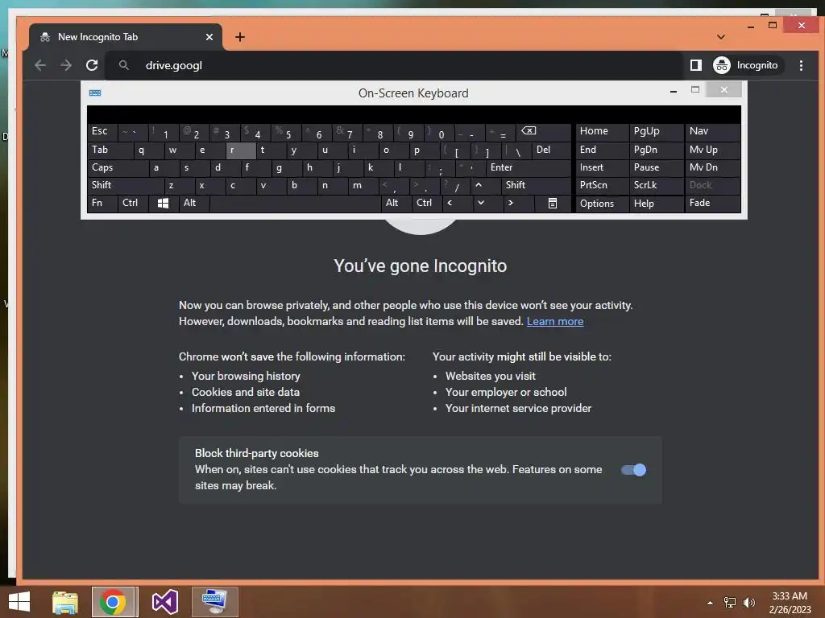Image resolution: width=825 pixels, height=618 pixels.
Task: Tap the Insert key on keyboard
Action: (x=602, y=167)
